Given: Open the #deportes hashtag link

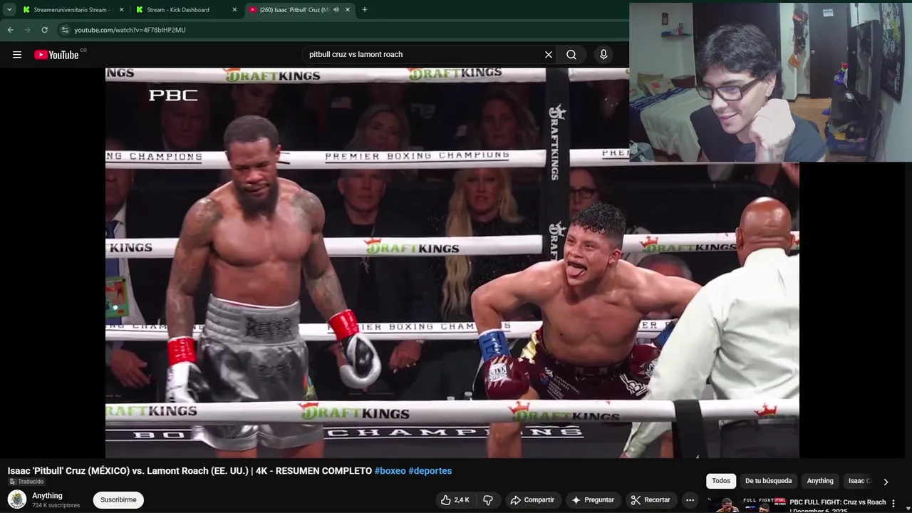Looking at the screenshot, I should pyautogui.click(x=430, y=471).
